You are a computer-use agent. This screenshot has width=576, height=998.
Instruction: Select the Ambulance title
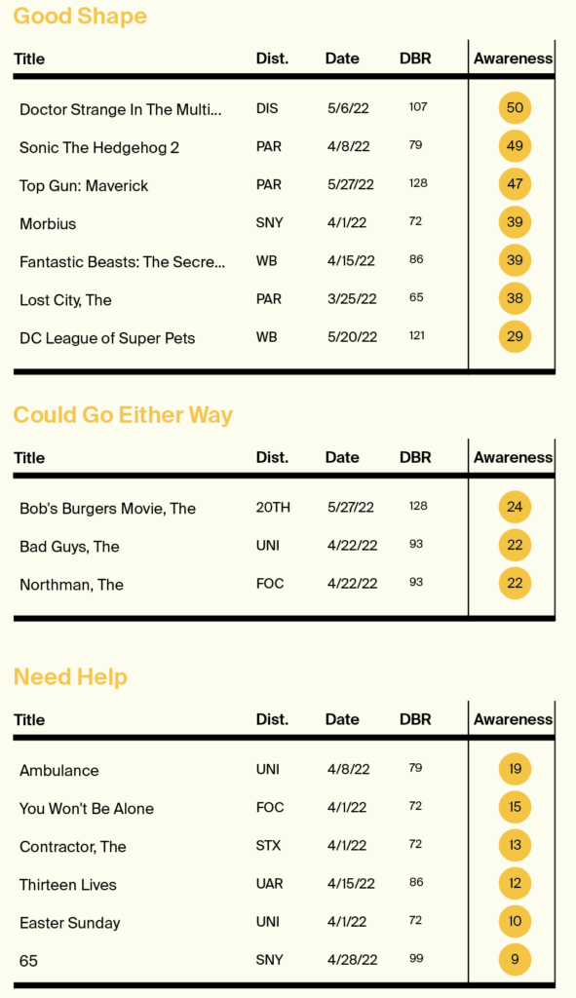[59, 771]
